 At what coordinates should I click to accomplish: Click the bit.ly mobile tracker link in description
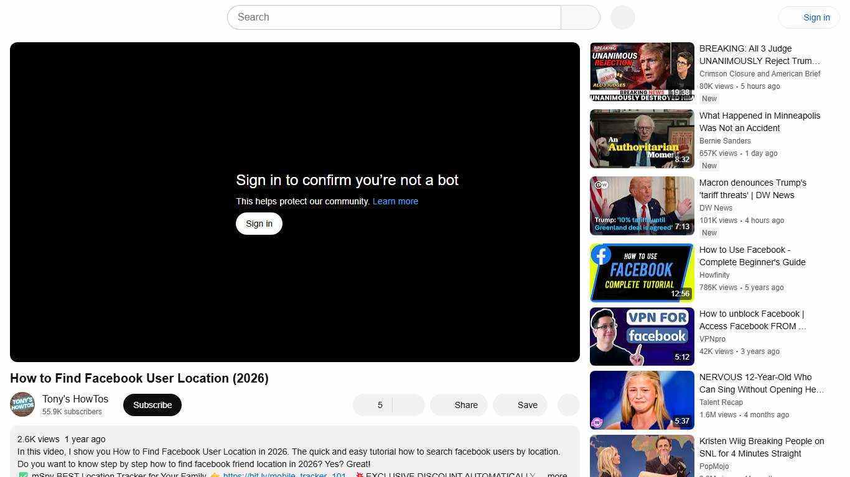[285, 475]
